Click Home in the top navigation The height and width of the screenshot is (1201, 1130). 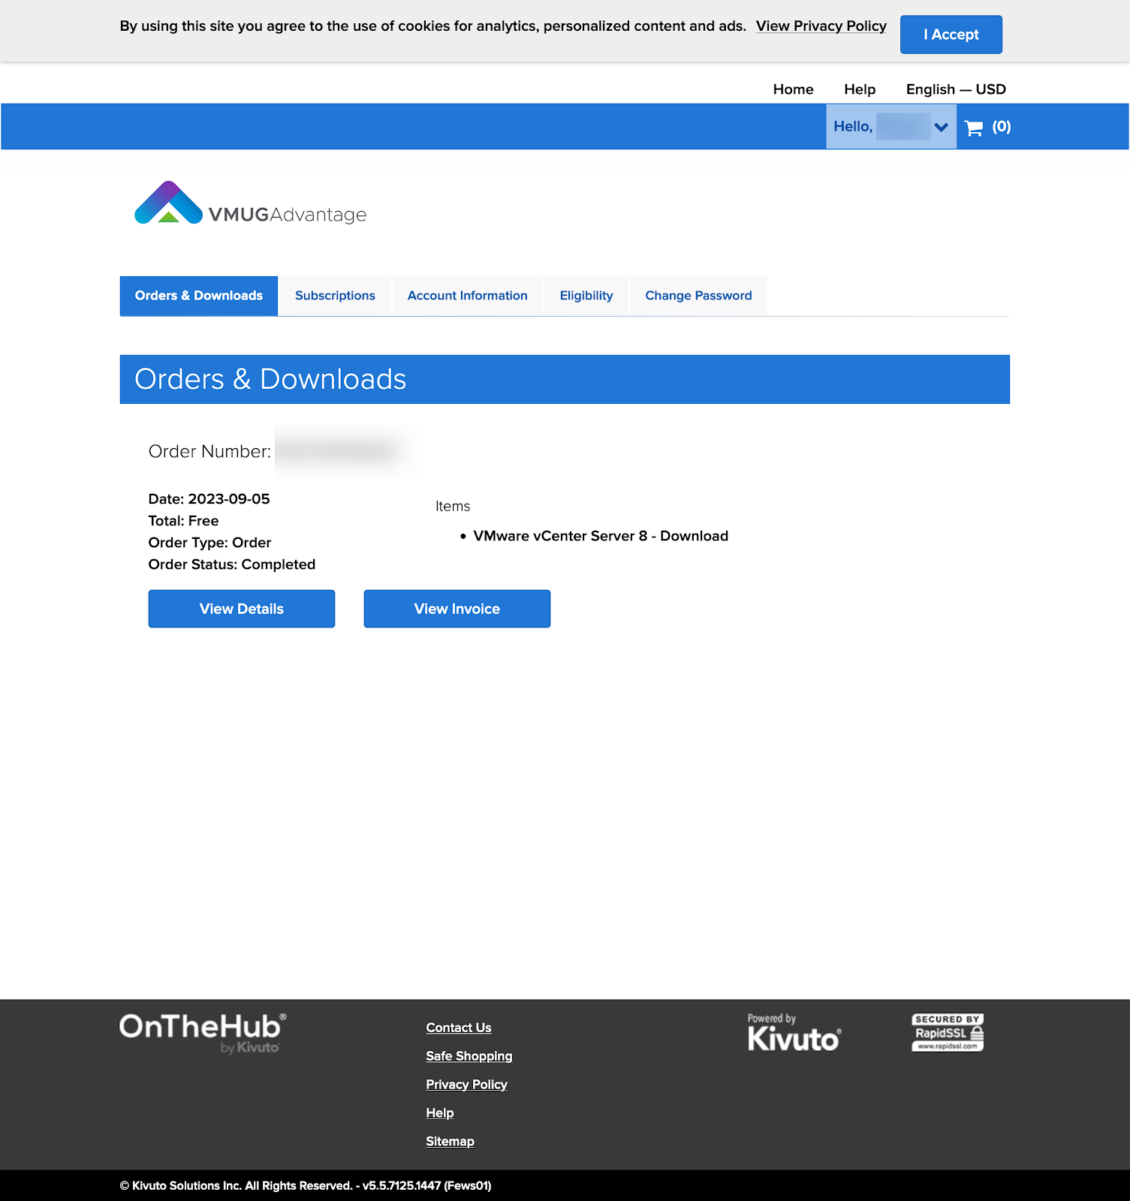(x=793, y=89)
